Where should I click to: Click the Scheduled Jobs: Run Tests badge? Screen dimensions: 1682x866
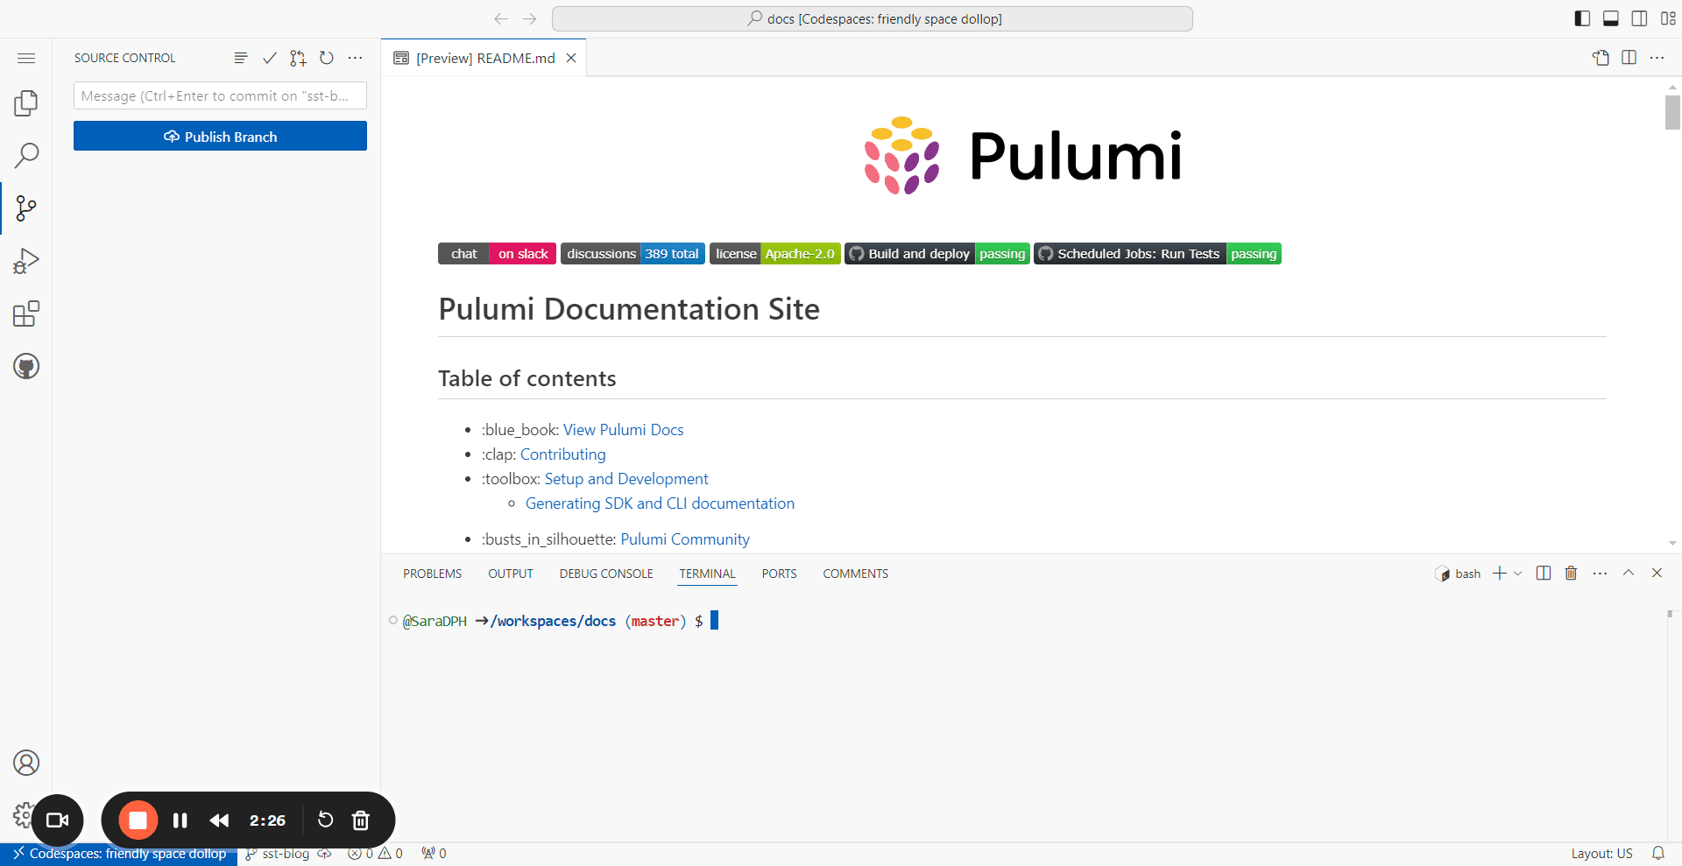(1157, 254)
